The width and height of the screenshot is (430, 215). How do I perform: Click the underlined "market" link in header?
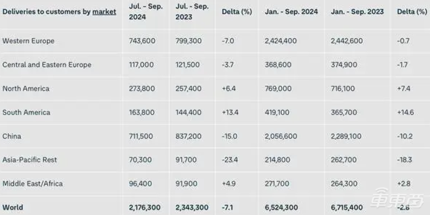click(x=104, y=12)
